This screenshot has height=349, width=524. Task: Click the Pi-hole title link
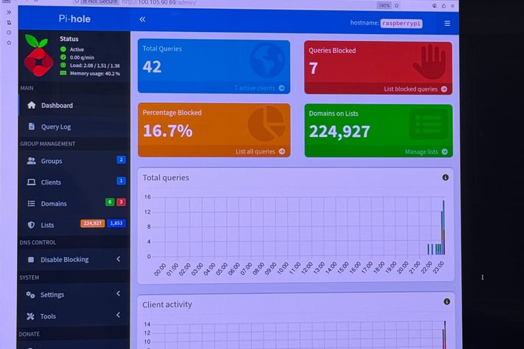tap(74, 18)
